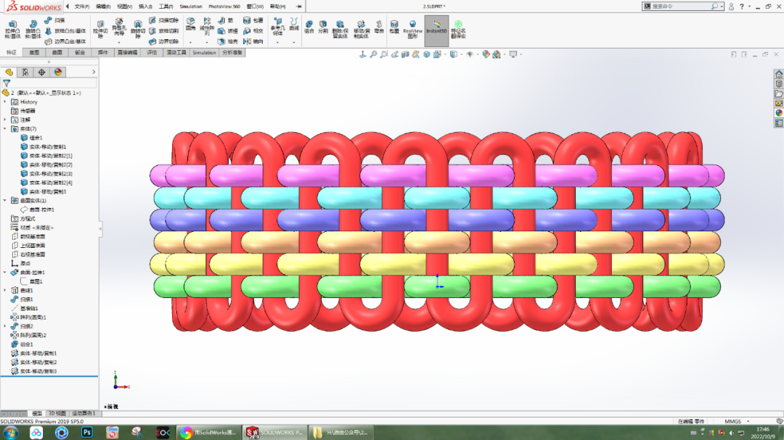Click the 扫描 sweep tool
Image resolution: width=784 pixels, height=440 pixels.
(54, 20)
